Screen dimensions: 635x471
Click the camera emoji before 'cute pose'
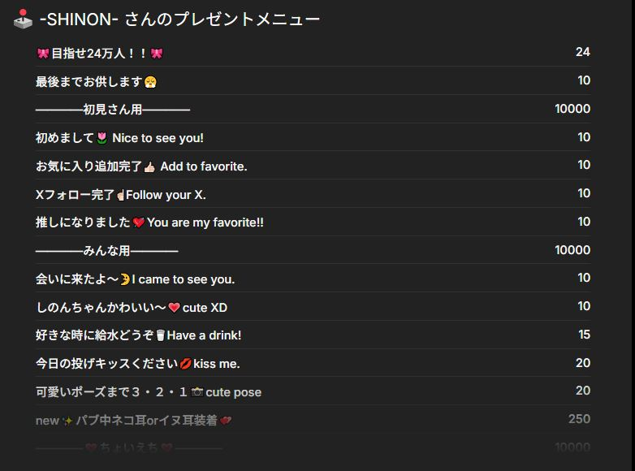pos(197,392)
